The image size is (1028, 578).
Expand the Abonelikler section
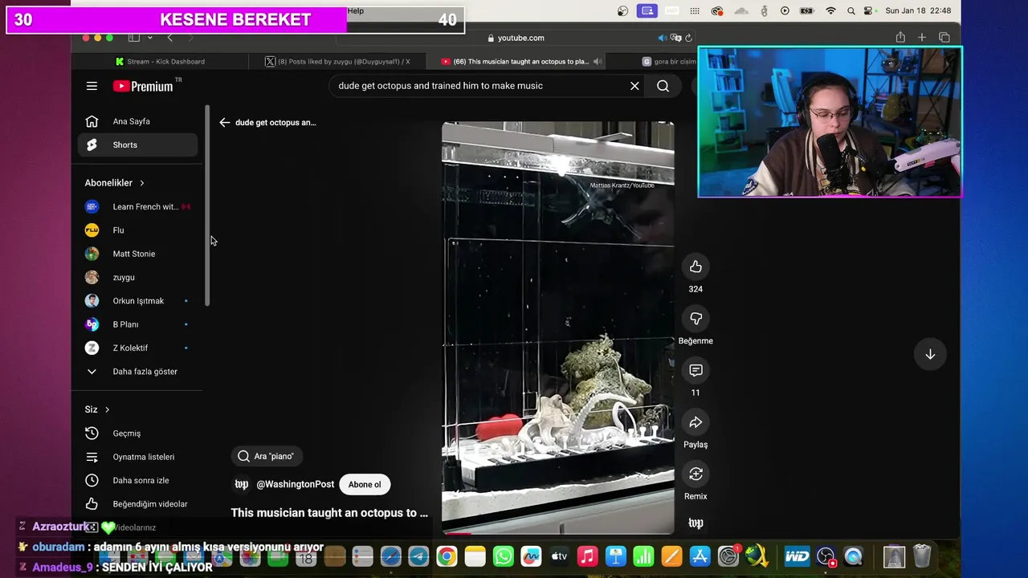point(115,183)
